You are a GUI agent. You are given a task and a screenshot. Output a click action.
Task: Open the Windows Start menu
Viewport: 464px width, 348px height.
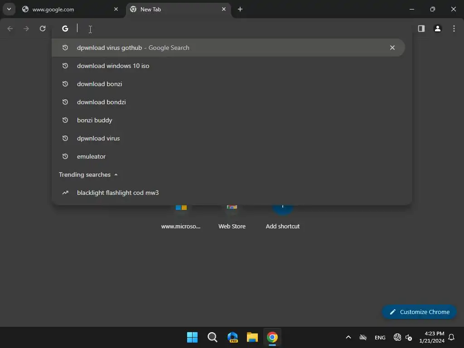click(x=192, y=337)
